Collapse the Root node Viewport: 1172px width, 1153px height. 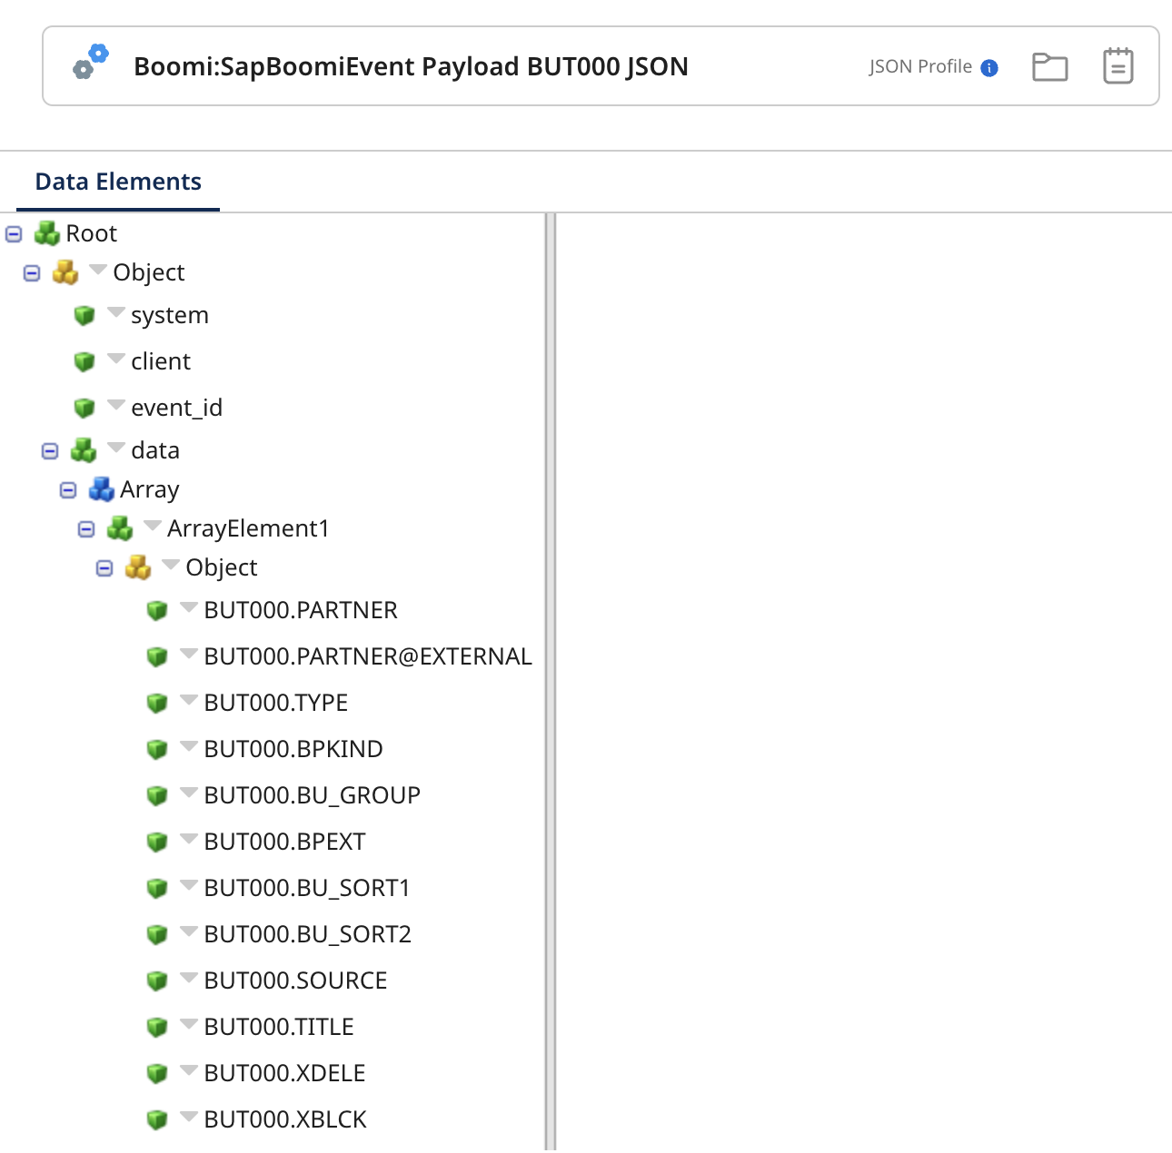[12, 233]
